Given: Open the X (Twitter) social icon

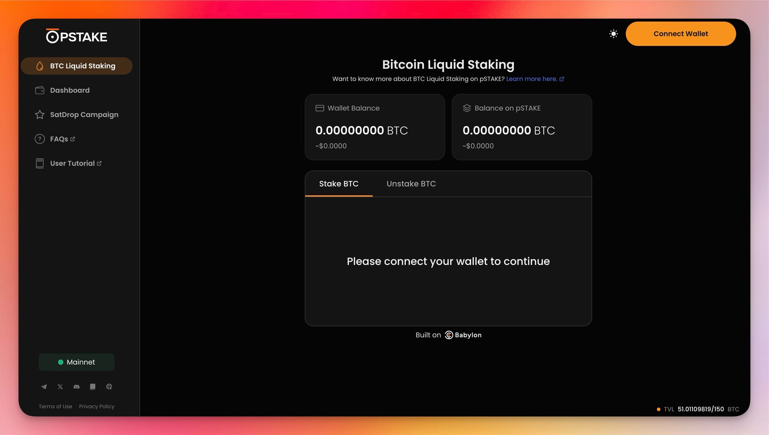Looking at the screenshot, I should click(60, 387).
